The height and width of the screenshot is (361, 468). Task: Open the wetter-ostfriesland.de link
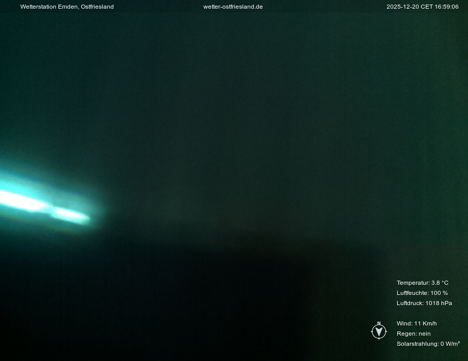pos(233,7)
